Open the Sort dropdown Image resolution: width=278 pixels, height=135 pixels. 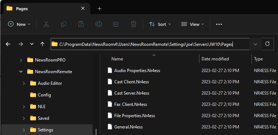coord(160,24)
